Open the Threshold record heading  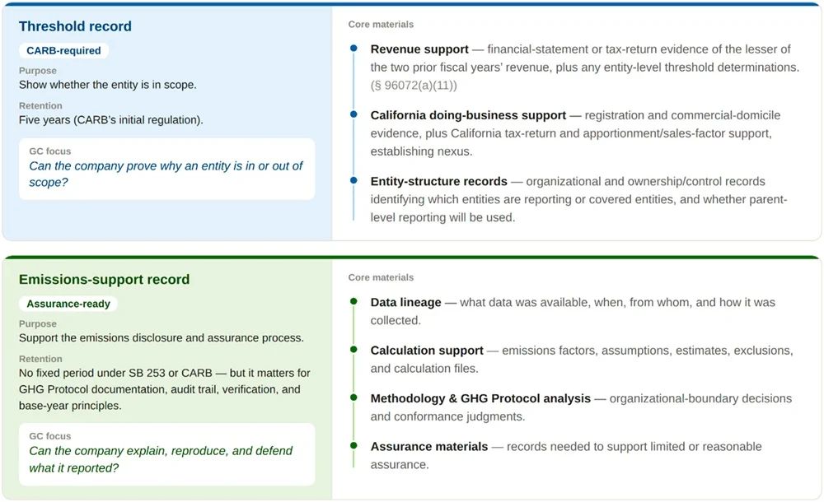tap(75, 26)
